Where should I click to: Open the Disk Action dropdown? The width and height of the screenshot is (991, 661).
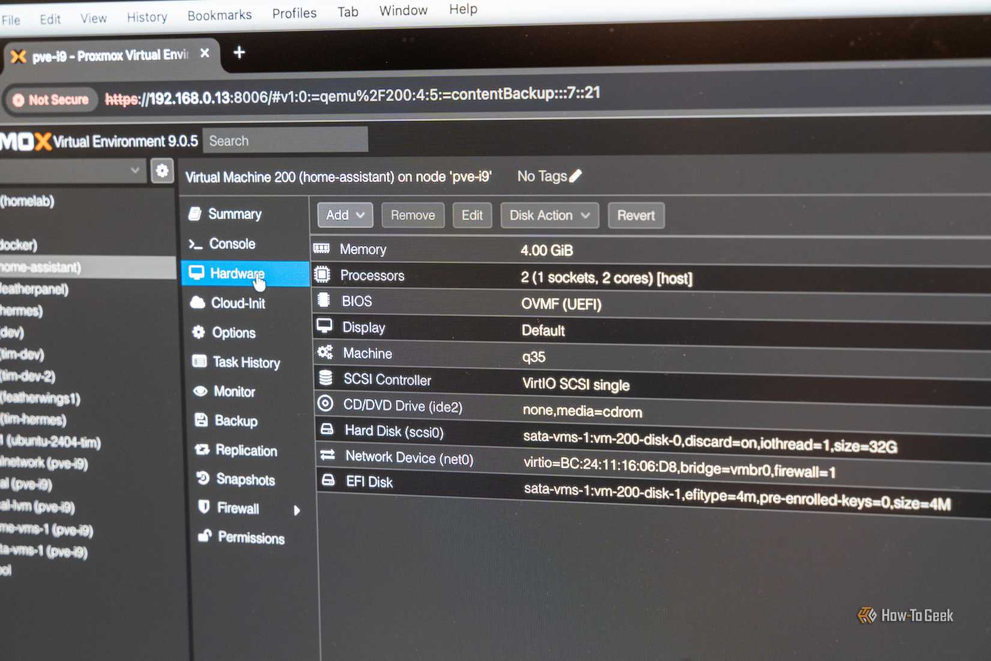pyautogui.click(x=550, y=216)
